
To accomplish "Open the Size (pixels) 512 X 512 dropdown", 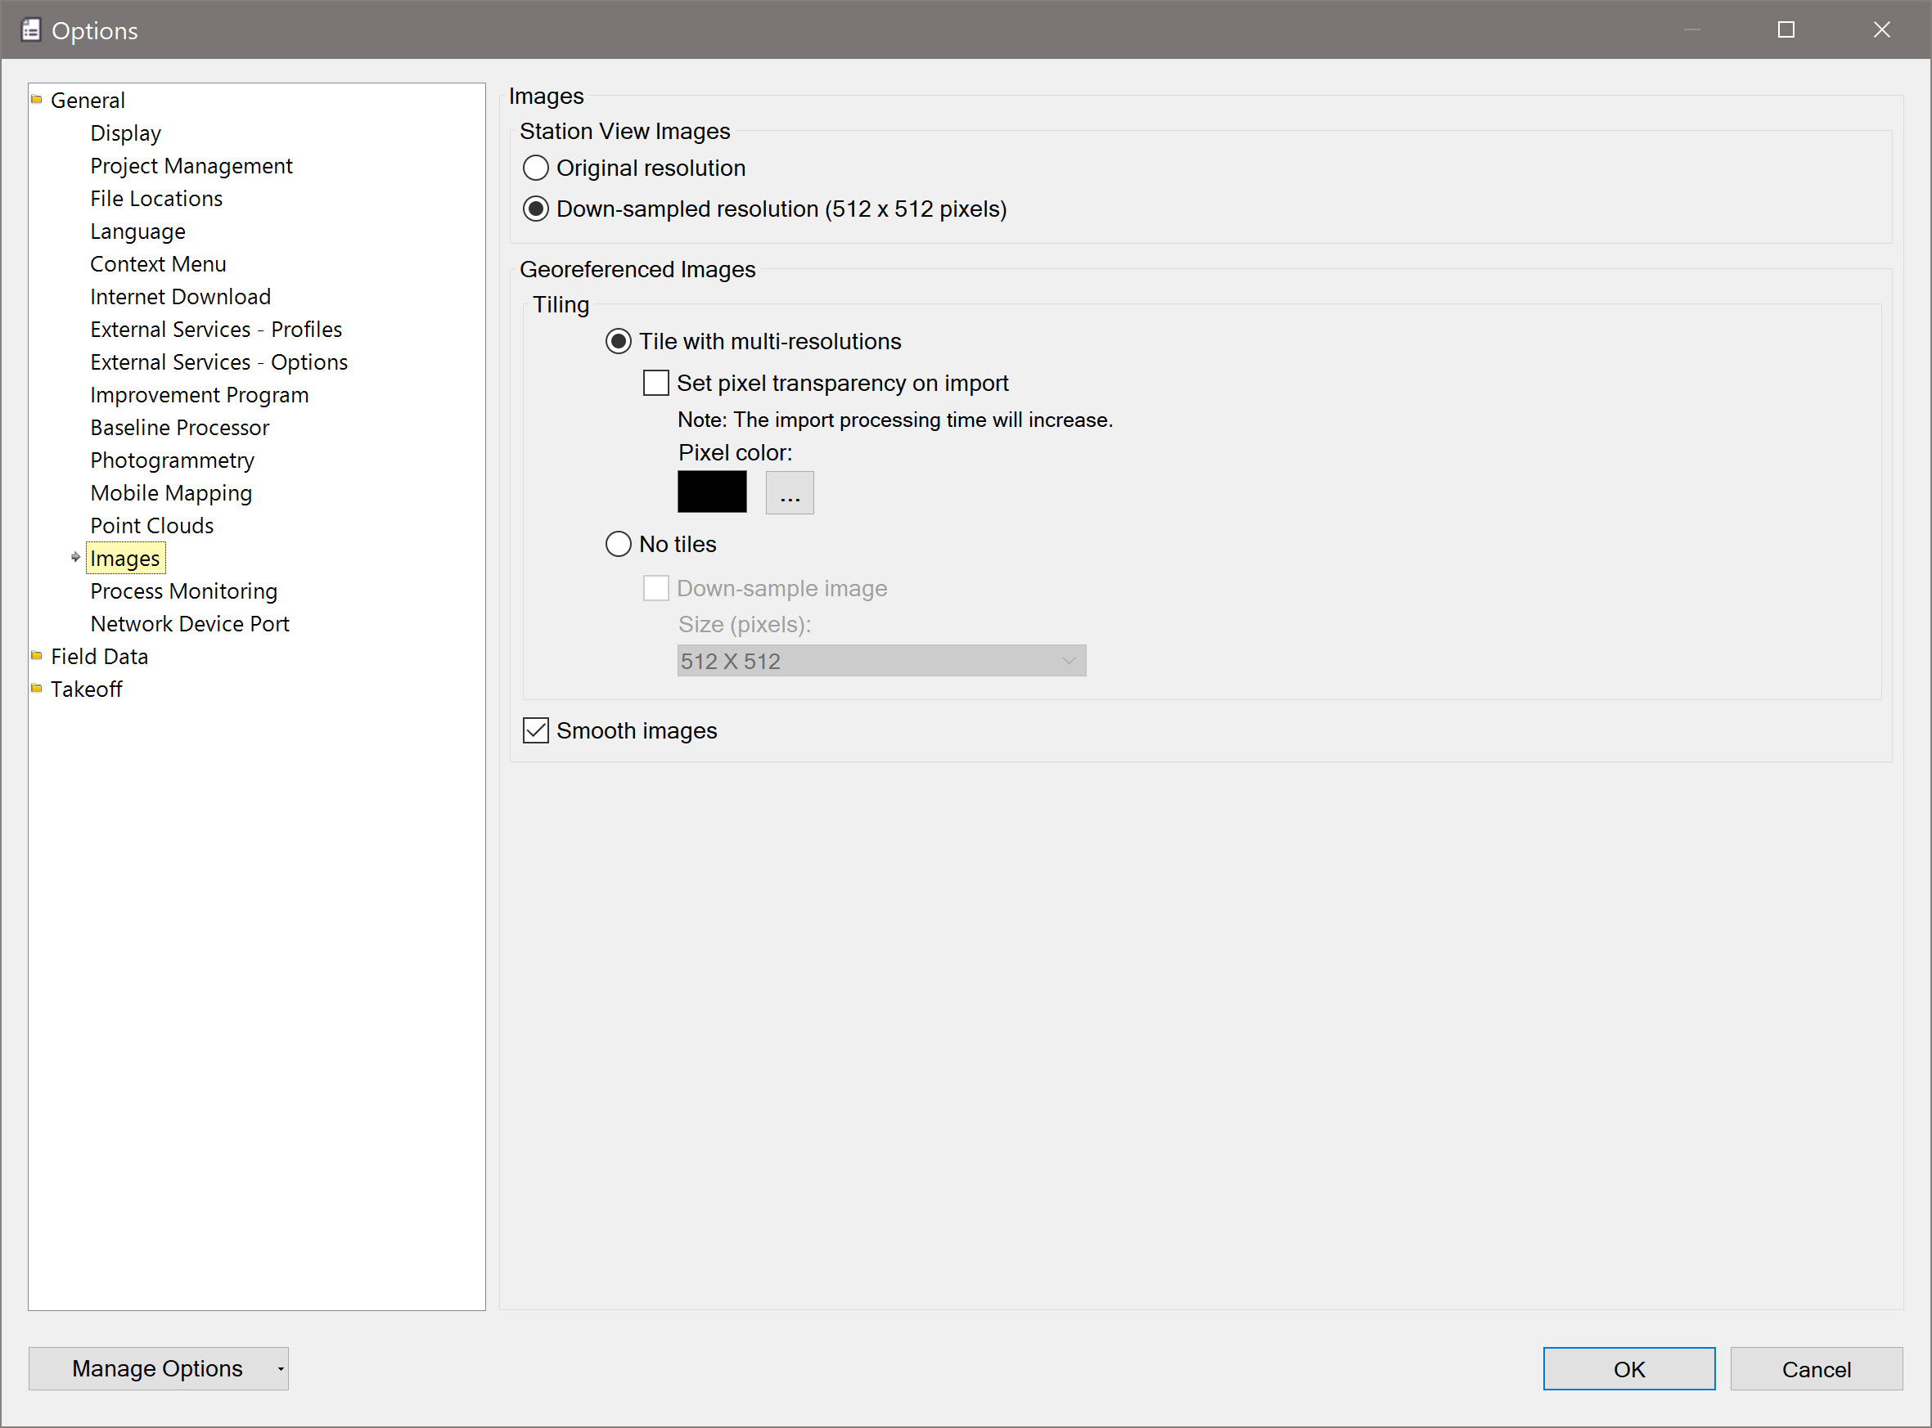I will pos(880,660).
